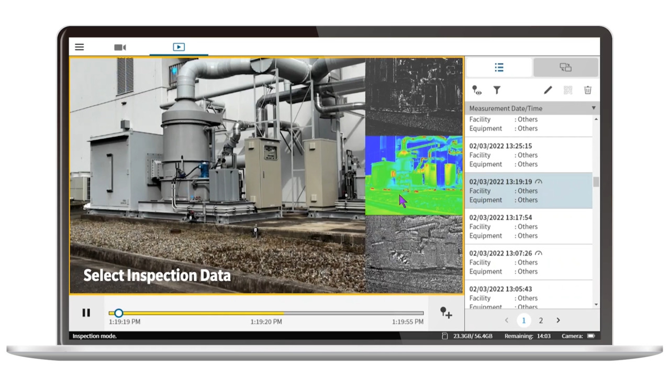
Task: Toggle the marker visibility pin-eye icon
Action: pos(476,91)
